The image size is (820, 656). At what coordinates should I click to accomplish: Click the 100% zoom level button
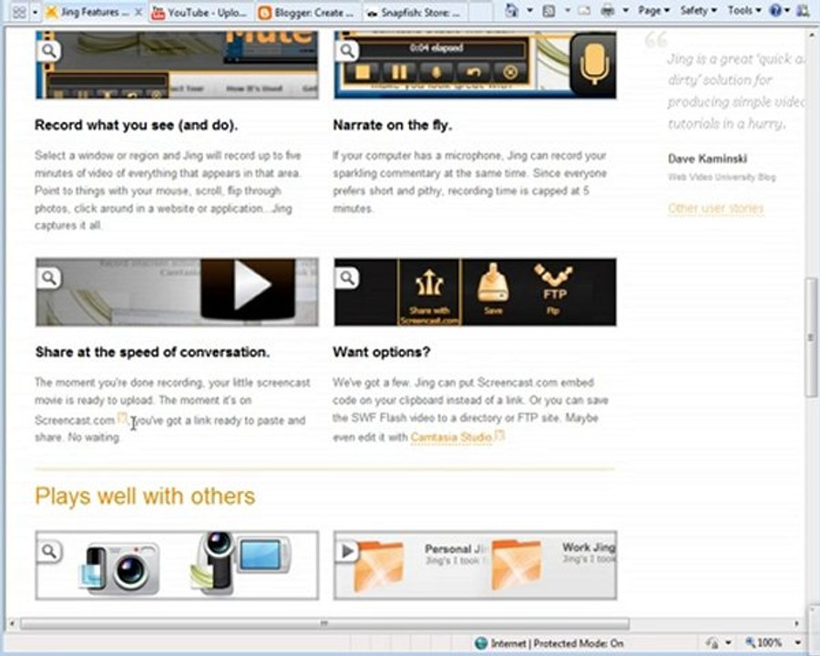(x=764, y=643)
